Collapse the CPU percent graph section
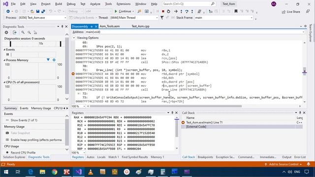 tap(4, 82)
